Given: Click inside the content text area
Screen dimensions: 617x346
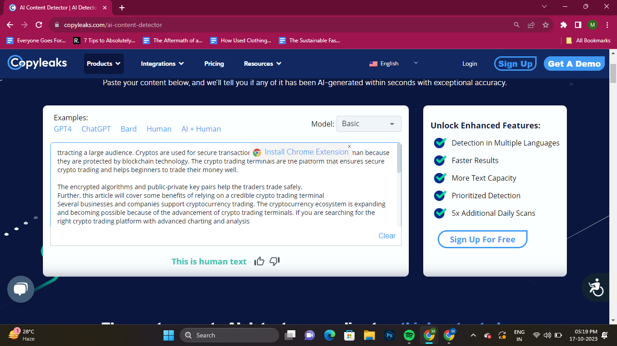Looking at the screenshot, I should coord(223,185).
